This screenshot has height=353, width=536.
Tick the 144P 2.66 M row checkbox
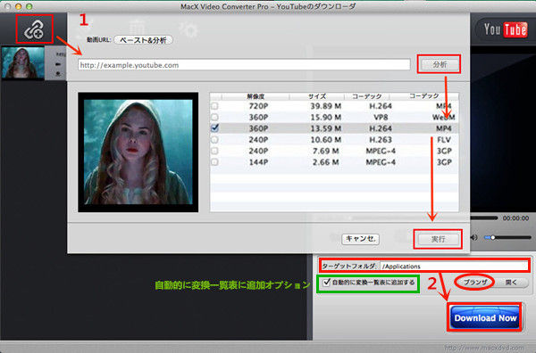click(x=214, y=162)
